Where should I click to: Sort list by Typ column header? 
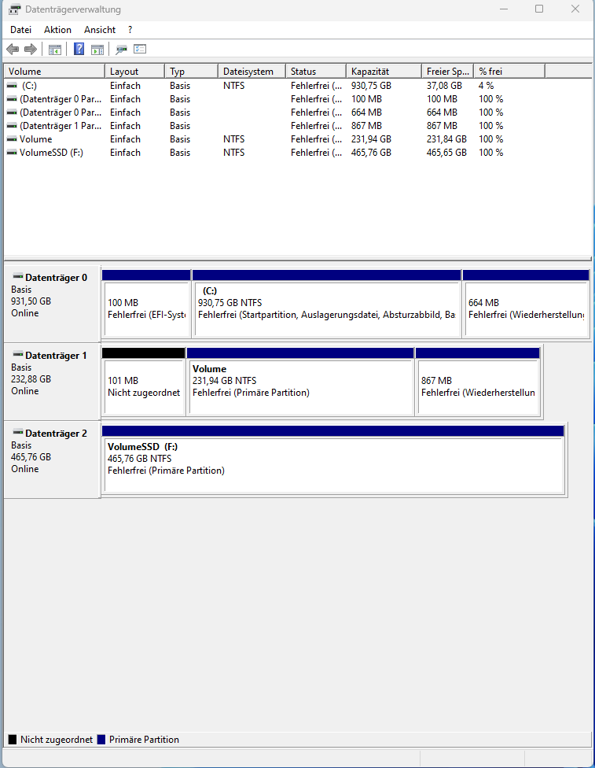pyautogui.click(x=191, y=72)
